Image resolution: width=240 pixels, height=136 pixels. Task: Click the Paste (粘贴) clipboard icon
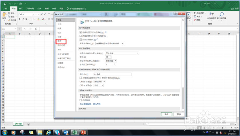[4, 15]
